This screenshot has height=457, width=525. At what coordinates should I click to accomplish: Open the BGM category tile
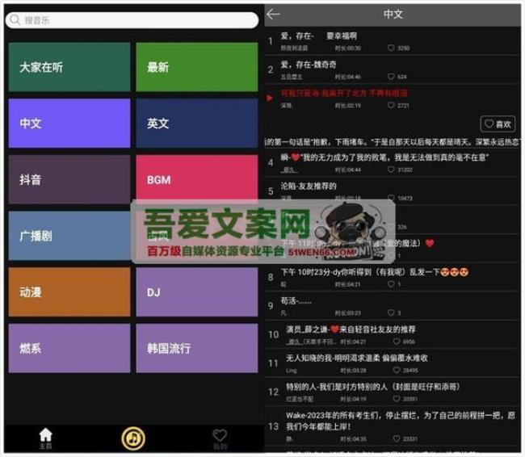click(197, 178)
